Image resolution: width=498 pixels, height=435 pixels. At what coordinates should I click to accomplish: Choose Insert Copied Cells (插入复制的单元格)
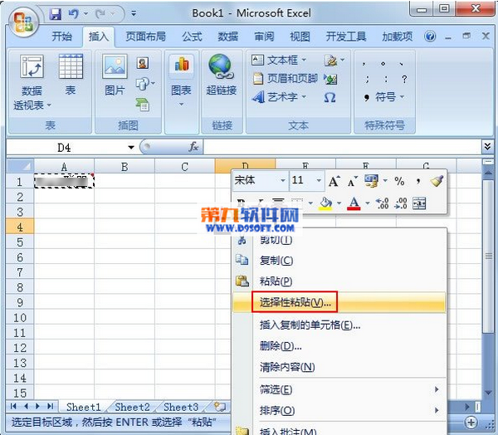[x=339, y=325]
